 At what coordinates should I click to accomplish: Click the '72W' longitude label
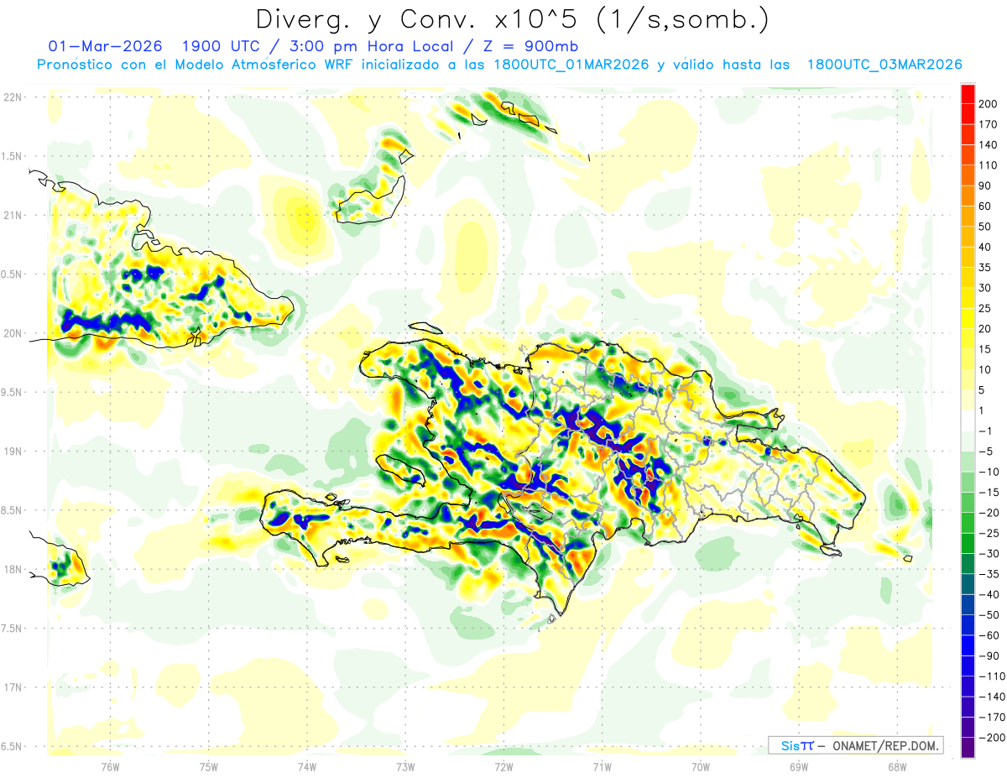pos(503,766)
